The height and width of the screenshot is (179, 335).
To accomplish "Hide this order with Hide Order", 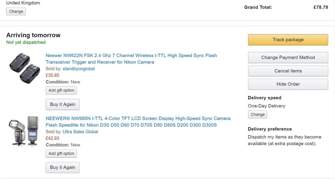I will click(288, 84).
